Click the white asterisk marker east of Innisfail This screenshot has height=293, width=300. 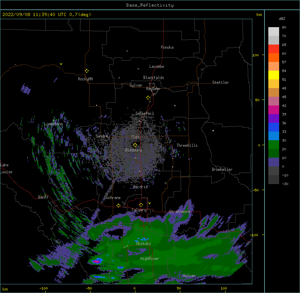(175, 105)
